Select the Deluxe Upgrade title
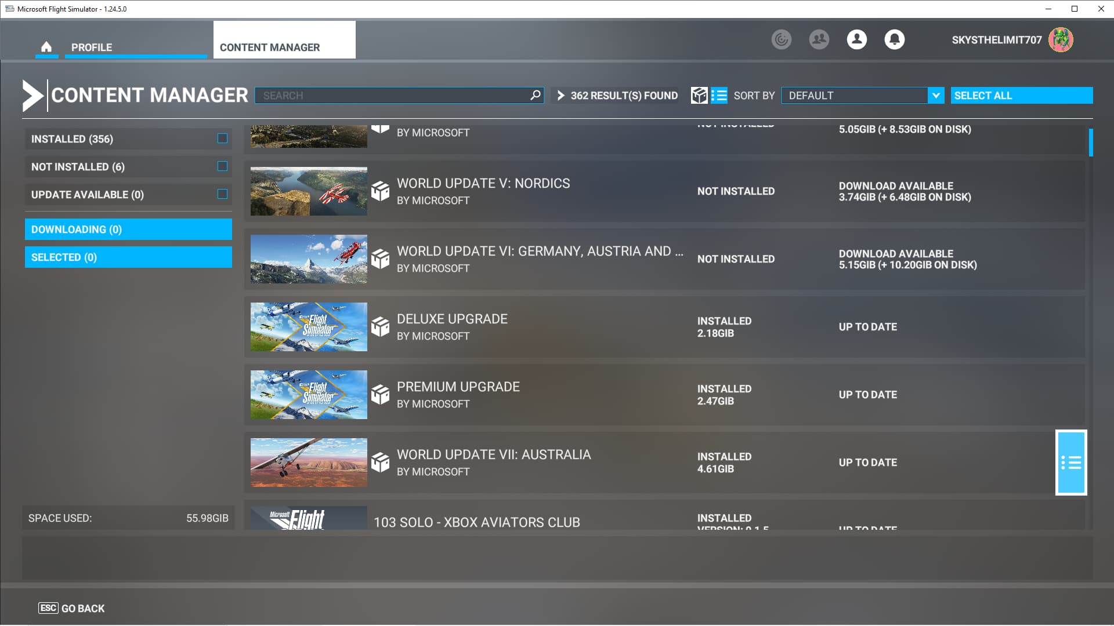Image resolution: width=1114 pixels, height=626 pixels. click(x=452, y=319)
